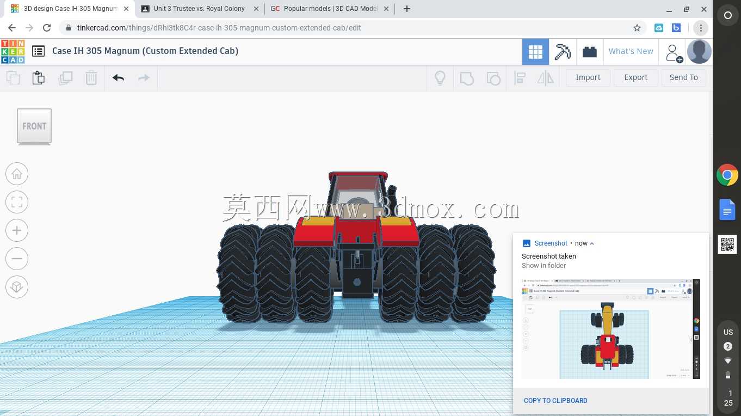This screenshot has height=416, width=741.
Task: Click the Ungroup shapes icon
Action: pos(493,78)
